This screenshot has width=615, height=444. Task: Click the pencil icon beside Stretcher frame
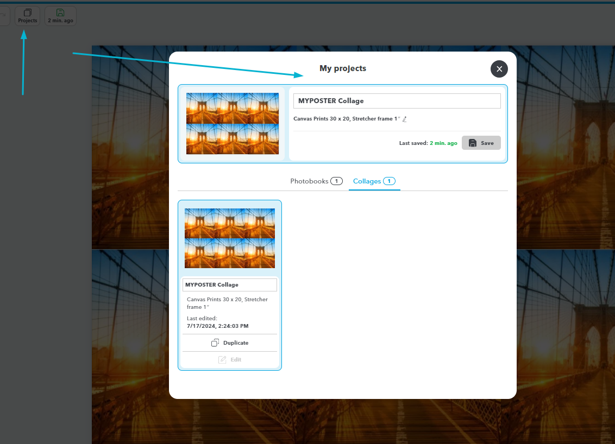click(x=405, y=119)
